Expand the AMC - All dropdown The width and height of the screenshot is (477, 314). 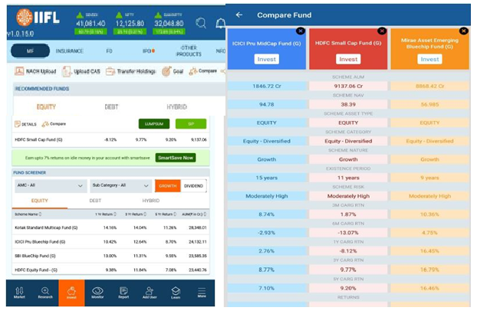tap(51, 185)
